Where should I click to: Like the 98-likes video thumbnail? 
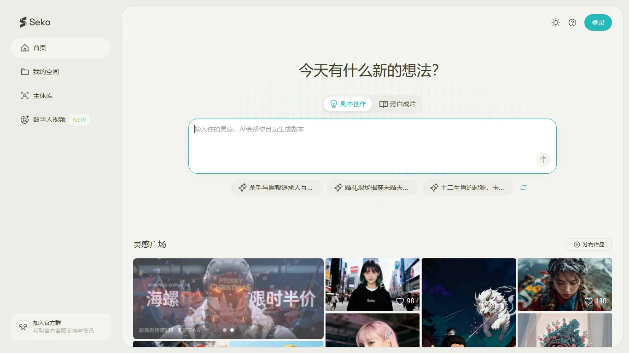coord(400,301)
